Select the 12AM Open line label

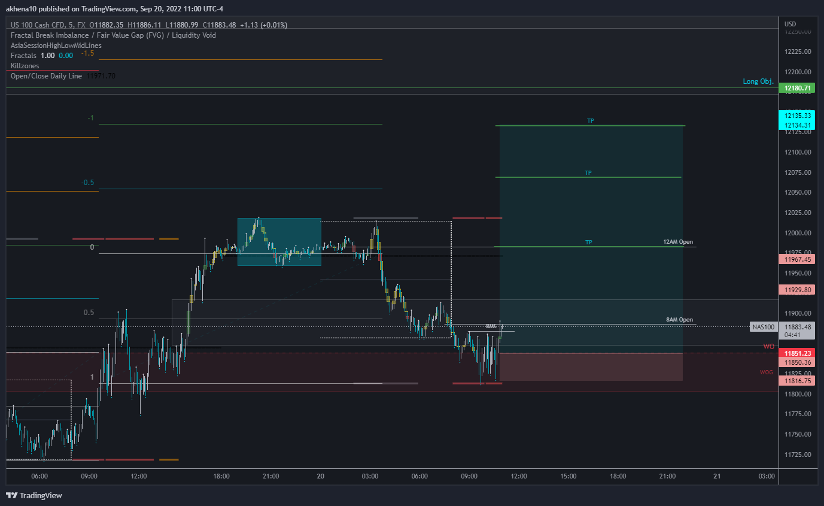678,242
